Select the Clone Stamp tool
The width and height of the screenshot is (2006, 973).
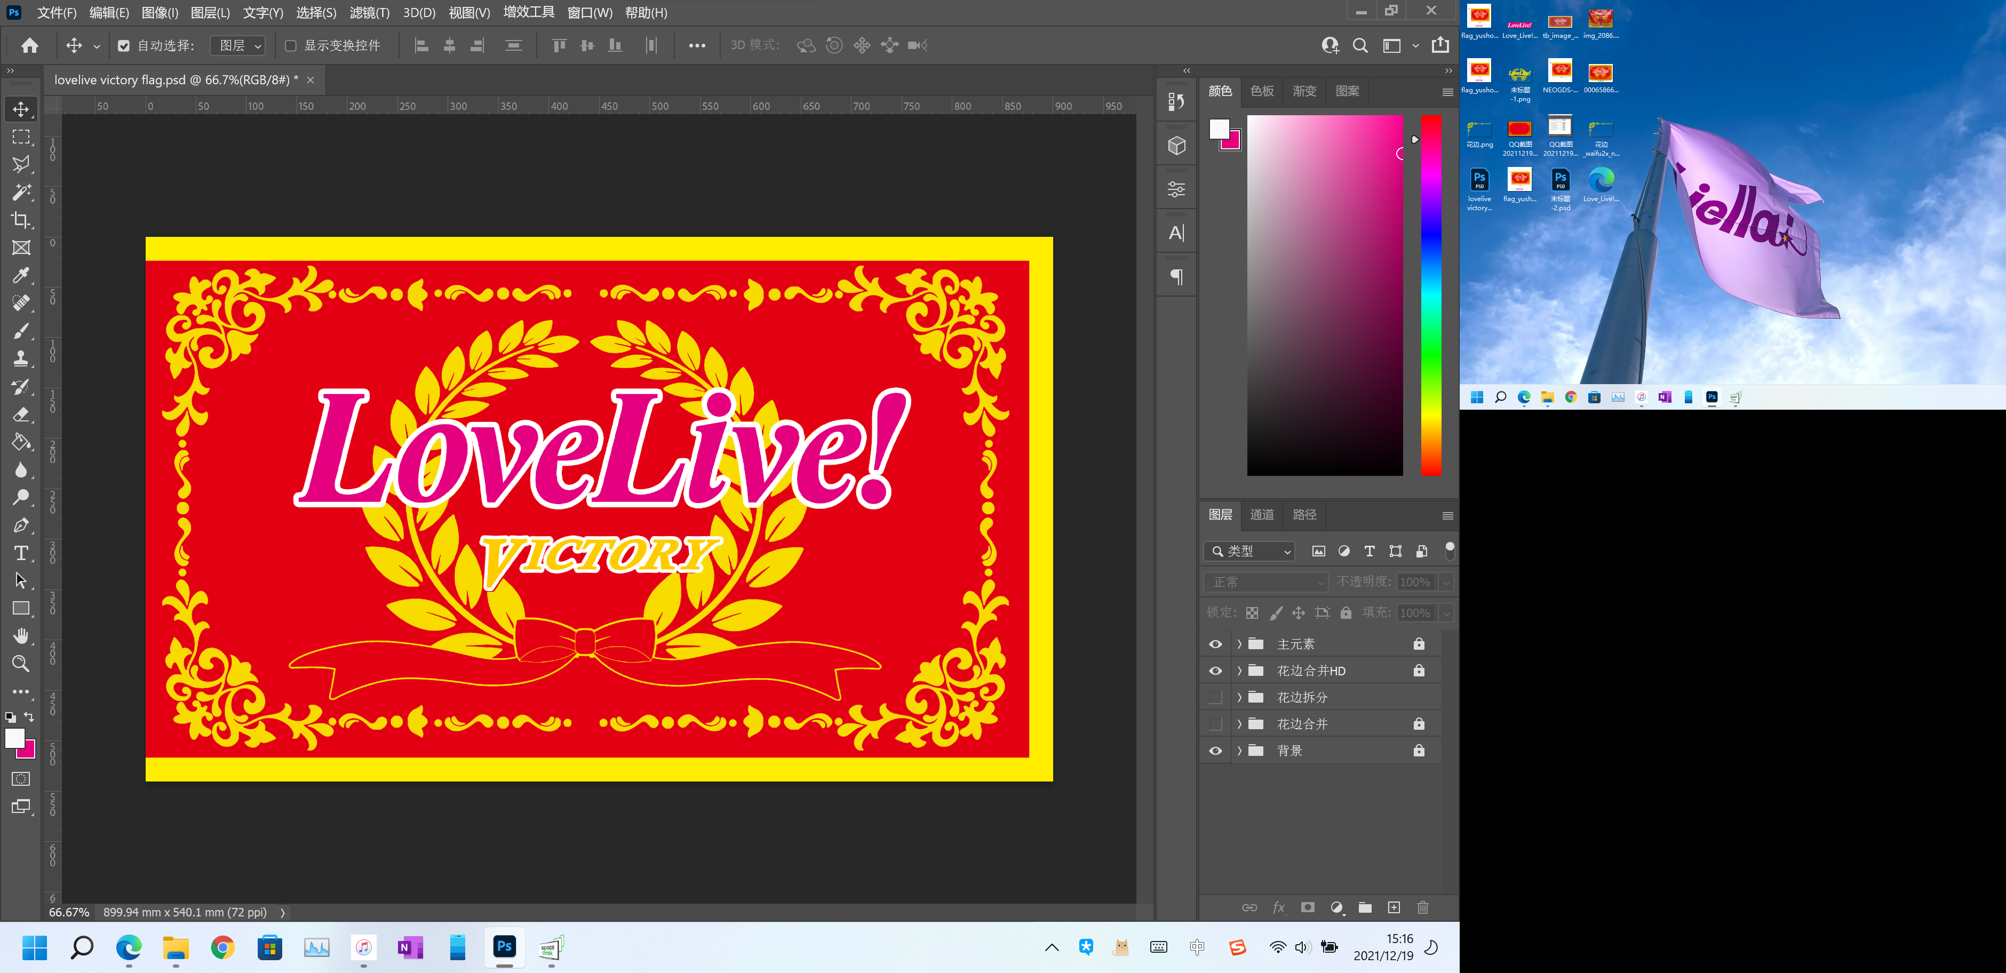point(21,359)
